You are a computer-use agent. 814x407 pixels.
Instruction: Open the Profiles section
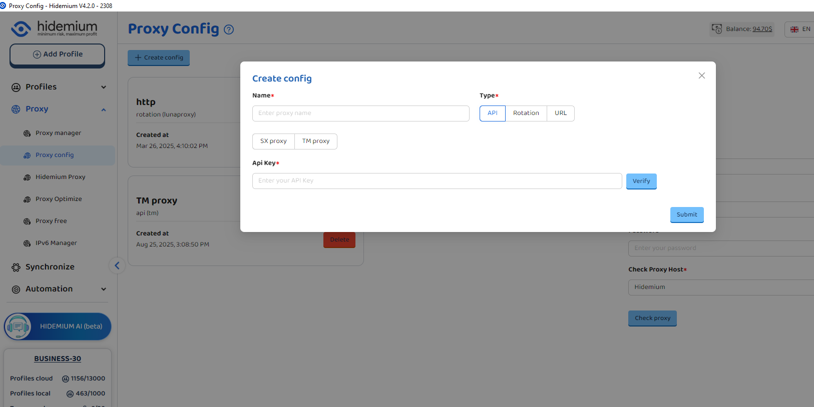tap(41, 87)
